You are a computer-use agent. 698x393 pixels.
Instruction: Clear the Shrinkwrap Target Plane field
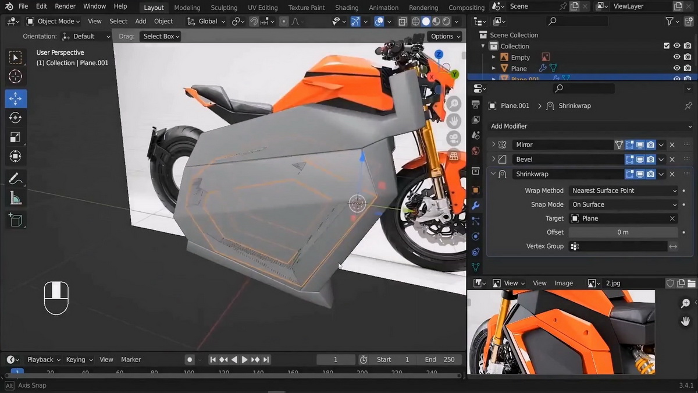tap(672, 218)
